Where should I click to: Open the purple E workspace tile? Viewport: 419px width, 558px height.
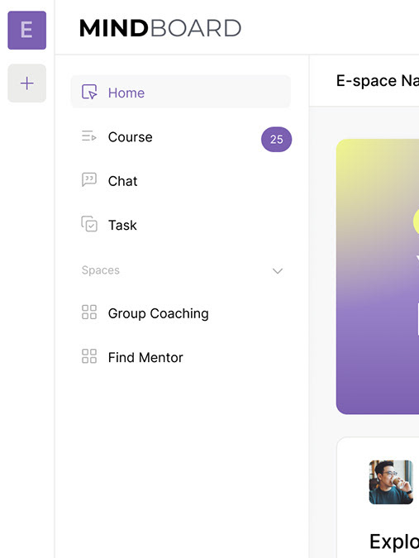coord(27,31)
